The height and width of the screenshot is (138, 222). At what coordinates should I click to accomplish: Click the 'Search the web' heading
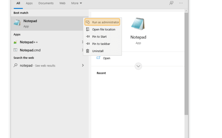click(24, 58)
